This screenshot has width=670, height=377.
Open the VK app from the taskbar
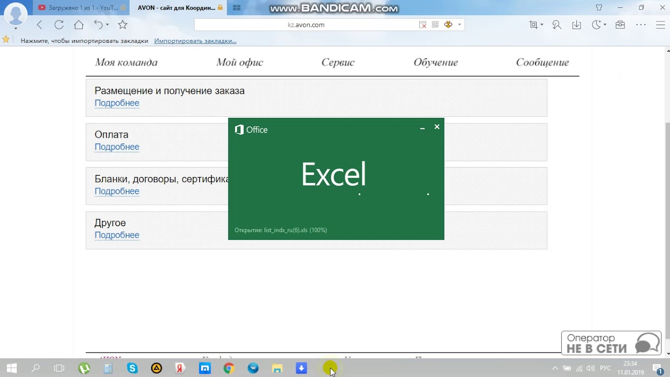253,369
